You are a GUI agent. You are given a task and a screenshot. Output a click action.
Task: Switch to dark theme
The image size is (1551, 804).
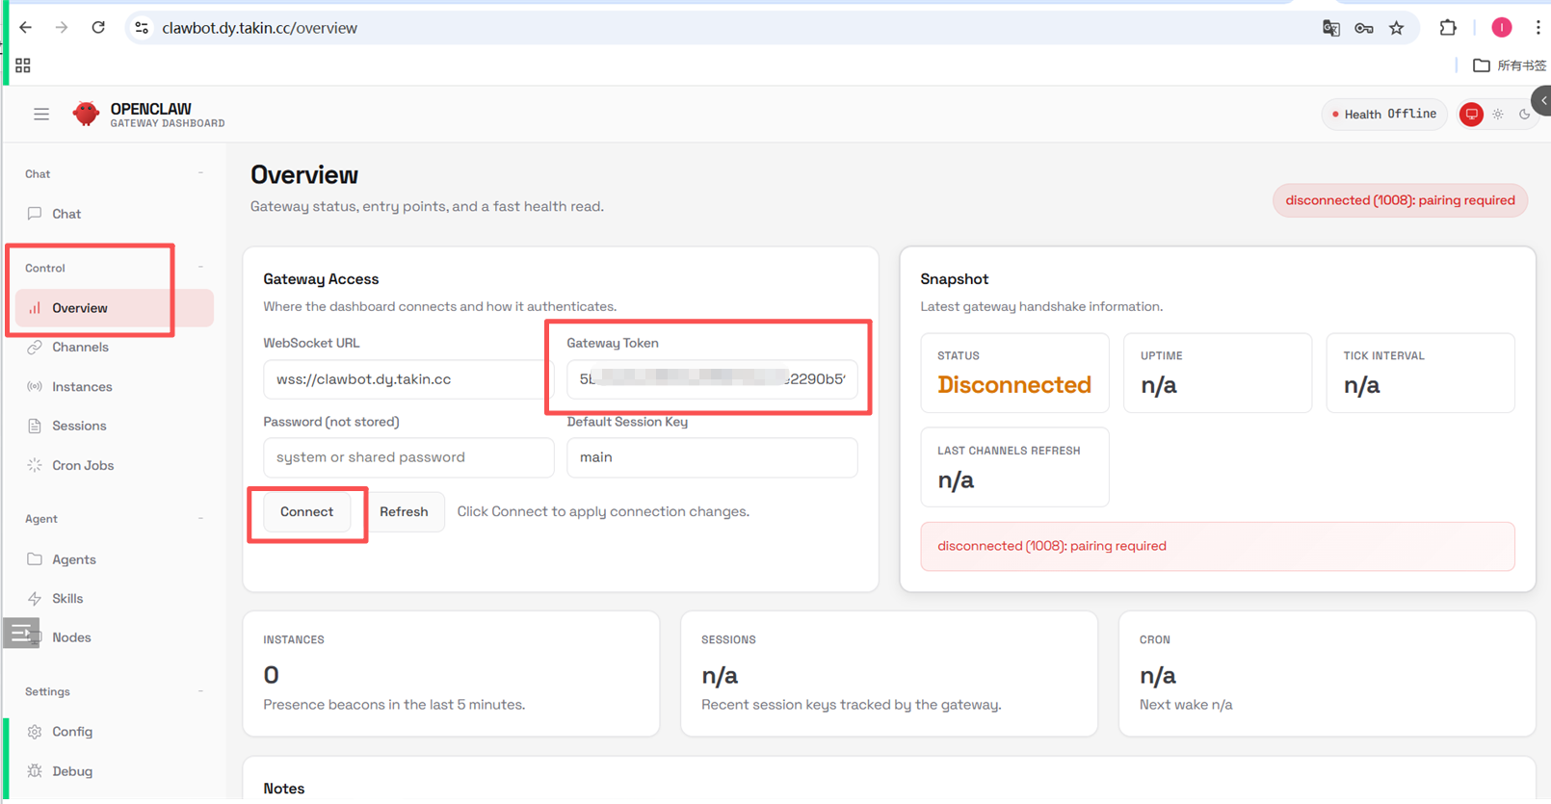click(1524, 115)
